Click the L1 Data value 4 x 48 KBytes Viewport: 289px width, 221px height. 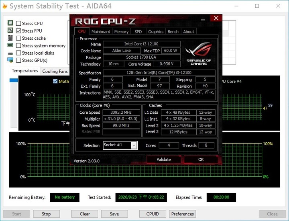tap(178, 113)
